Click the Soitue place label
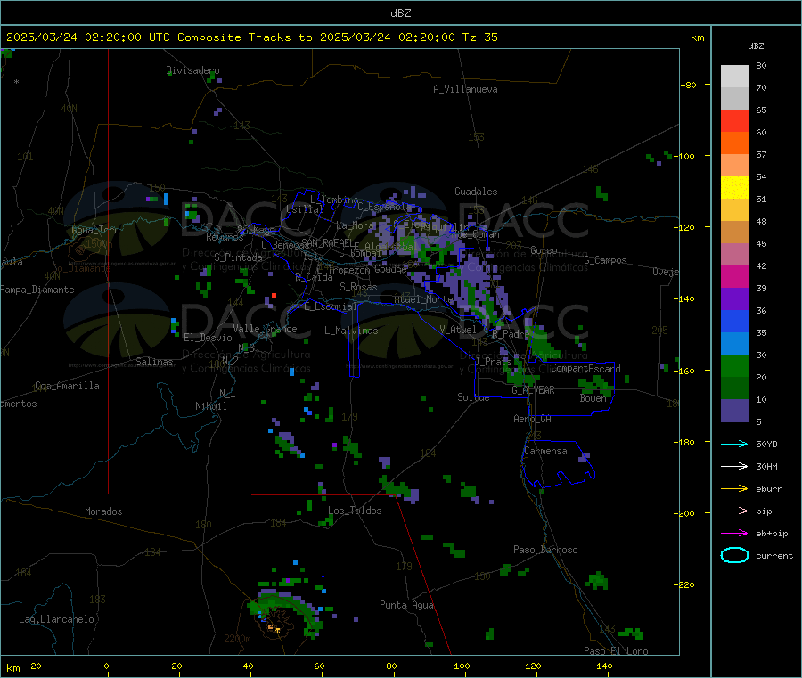Image resolution: width=802 pixels, height=678 pixels. tap(473, 397)
